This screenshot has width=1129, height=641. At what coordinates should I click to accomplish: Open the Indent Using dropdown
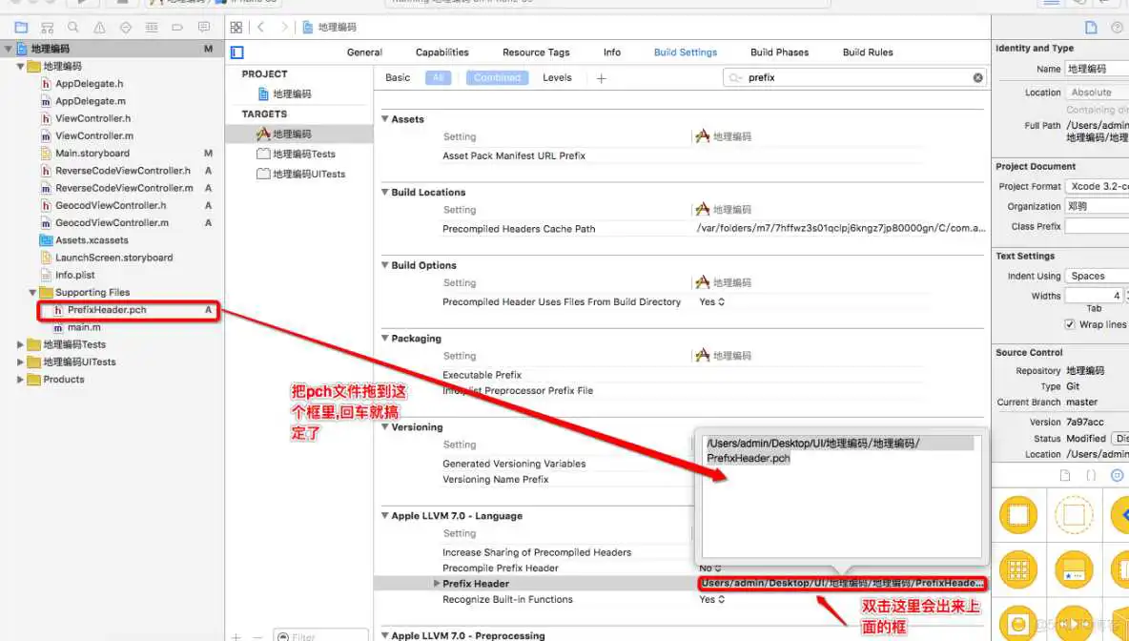1097,276
